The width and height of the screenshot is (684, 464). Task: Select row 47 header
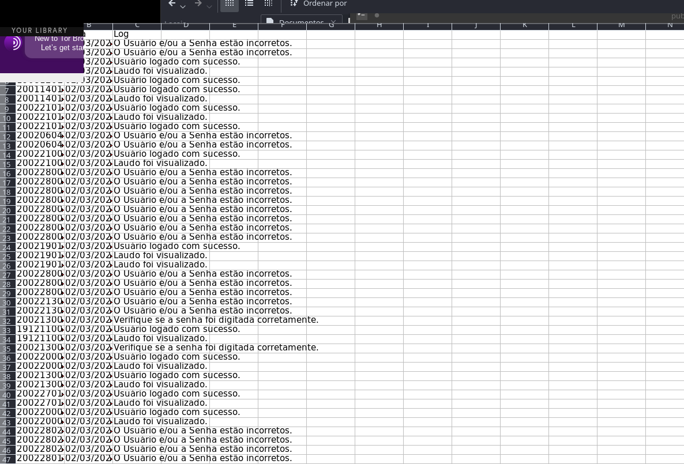pyautogui.click(x=7, y=459)
